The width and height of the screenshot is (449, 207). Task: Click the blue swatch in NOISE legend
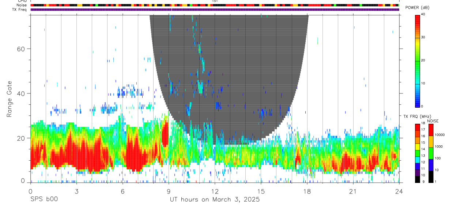(x=431, y=165)
